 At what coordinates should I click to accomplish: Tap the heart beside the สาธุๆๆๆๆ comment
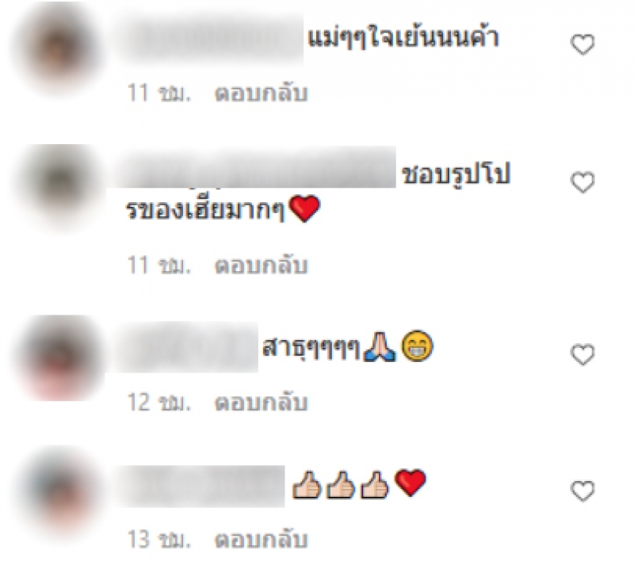(x=582, y=354)
